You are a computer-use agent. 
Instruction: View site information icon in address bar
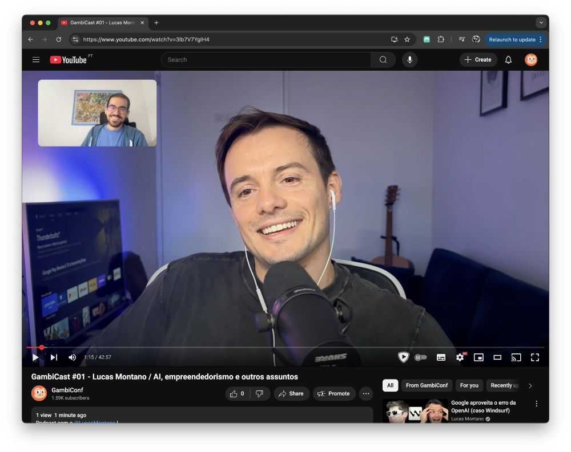(75, 39)
